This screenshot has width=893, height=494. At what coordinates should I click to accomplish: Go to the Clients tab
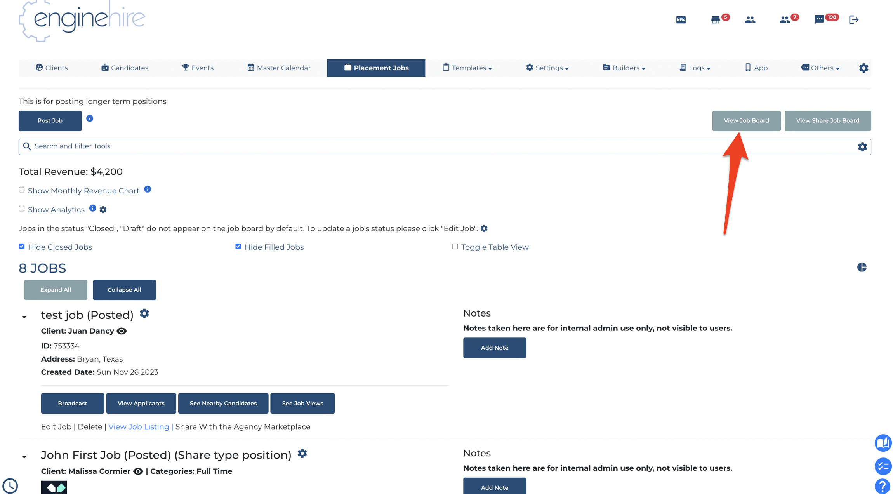point(52,68)
